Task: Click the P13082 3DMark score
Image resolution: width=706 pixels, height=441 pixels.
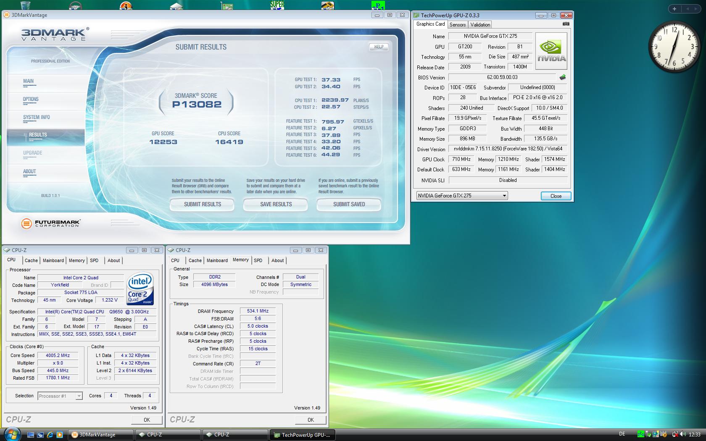Action: 197,105
